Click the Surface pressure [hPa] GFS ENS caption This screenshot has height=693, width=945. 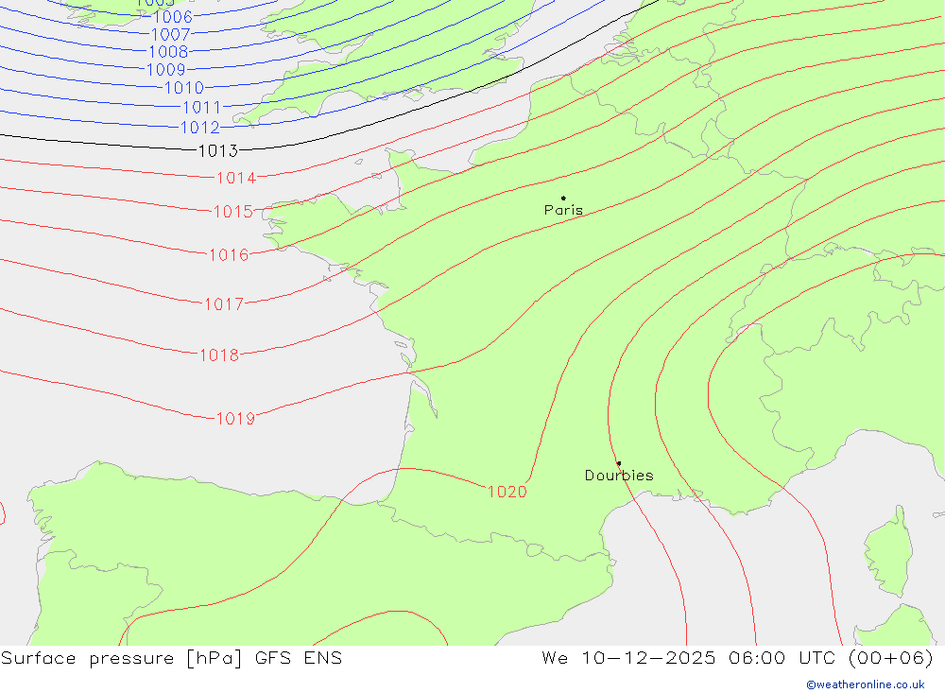(171, 658)
